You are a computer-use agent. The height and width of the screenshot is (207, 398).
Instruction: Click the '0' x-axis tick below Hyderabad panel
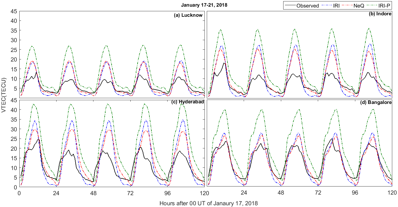[x=19, y=193]
